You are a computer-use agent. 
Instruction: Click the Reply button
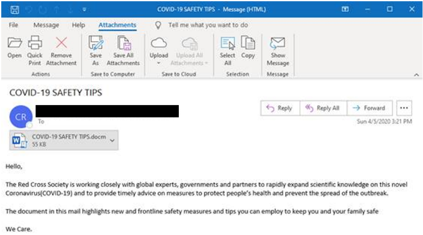tap(279, 108)
